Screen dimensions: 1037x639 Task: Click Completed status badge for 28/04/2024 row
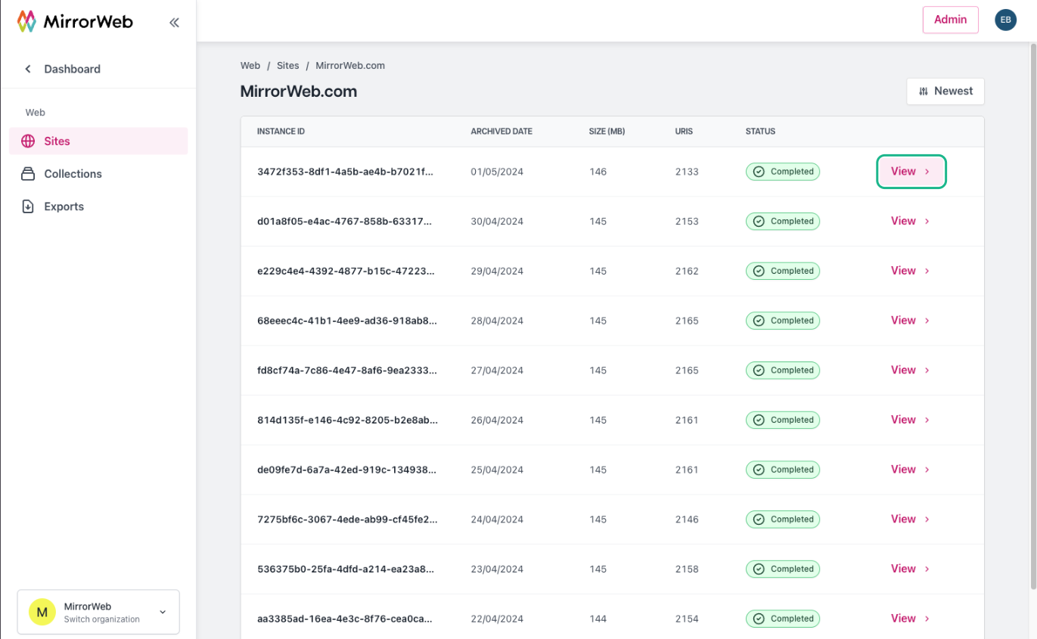[783, 321]
